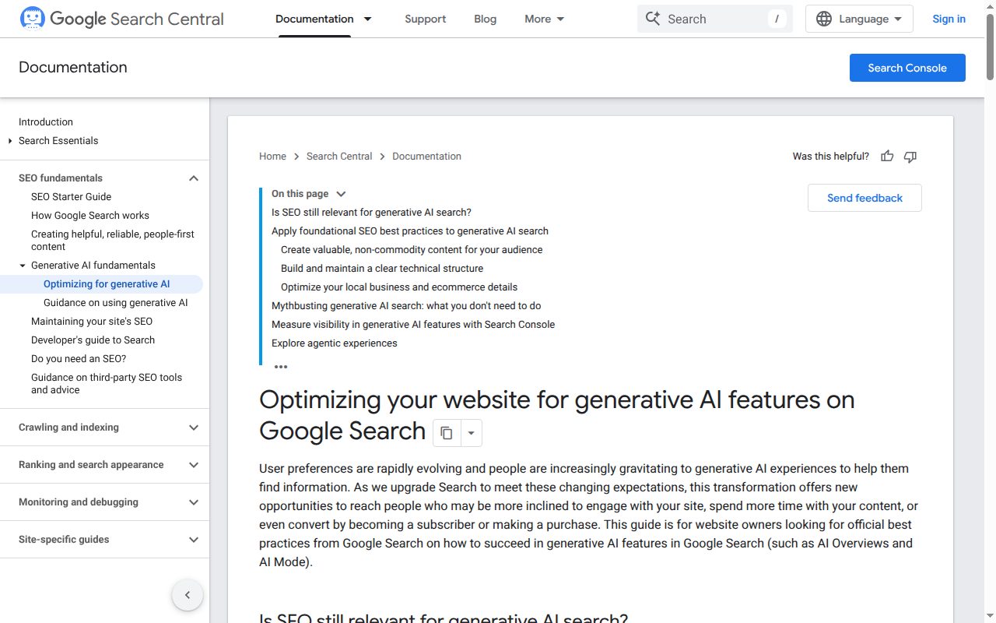Viewport: 996px width, 623px height.
Task: Open SEO Starter Guide in sidebar
Action: coord(71,197)
